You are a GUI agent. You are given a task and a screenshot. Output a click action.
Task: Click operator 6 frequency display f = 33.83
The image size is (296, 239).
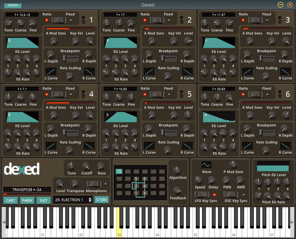coord(219,89)
